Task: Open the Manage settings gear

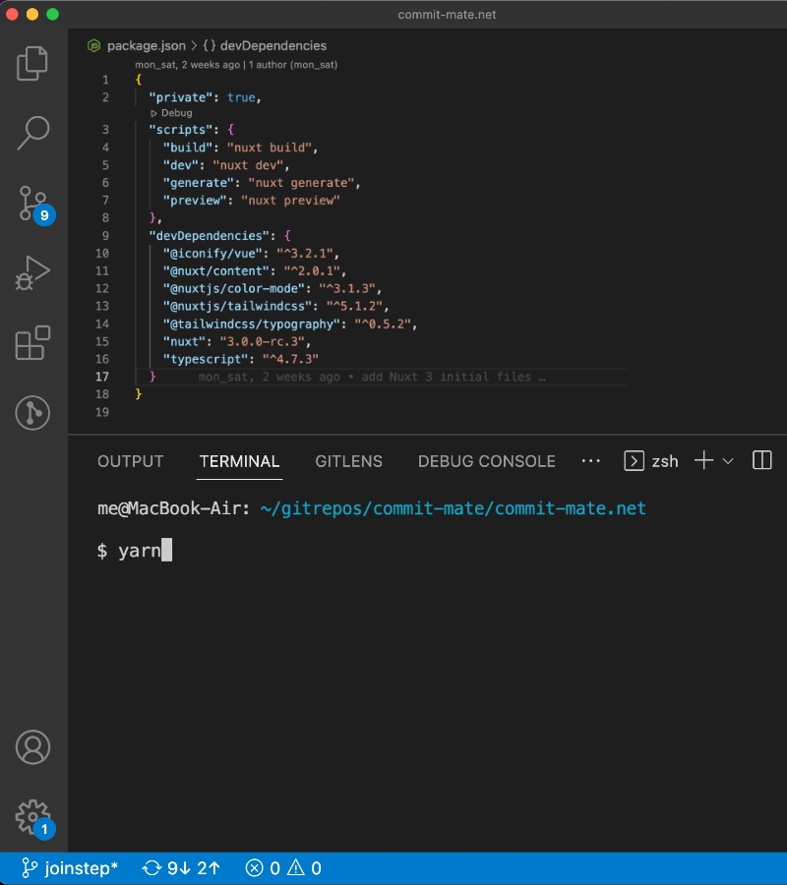Action: (32, 816)
